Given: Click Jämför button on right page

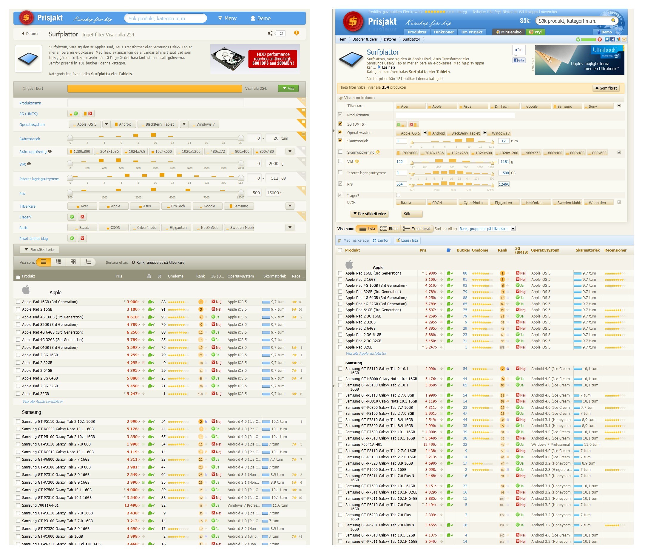Looking at the screenshot, I should coord(380,240).
